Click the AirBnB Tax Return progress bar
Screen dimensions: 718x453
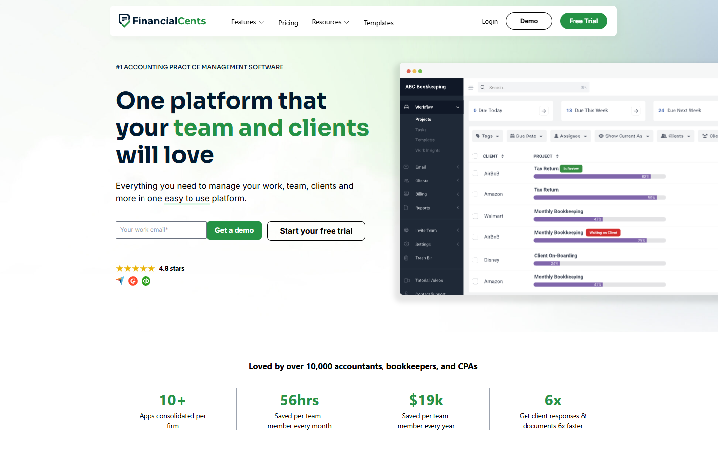[x=599, y=177]
